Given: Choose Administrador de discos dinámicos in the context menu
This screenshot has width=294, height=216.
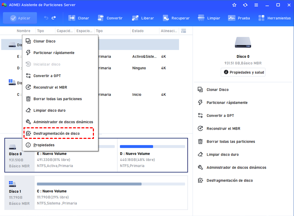Looking at the screenshot, I should 60,122.
